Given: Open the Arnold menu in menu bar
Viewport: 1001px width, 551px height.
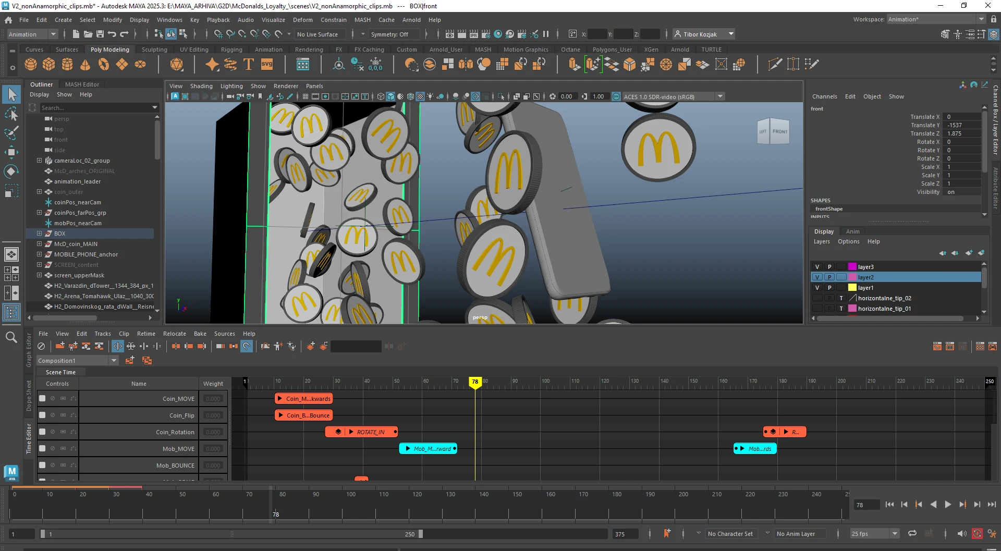Looking at the screenshot, I should [x=411, y=20].
